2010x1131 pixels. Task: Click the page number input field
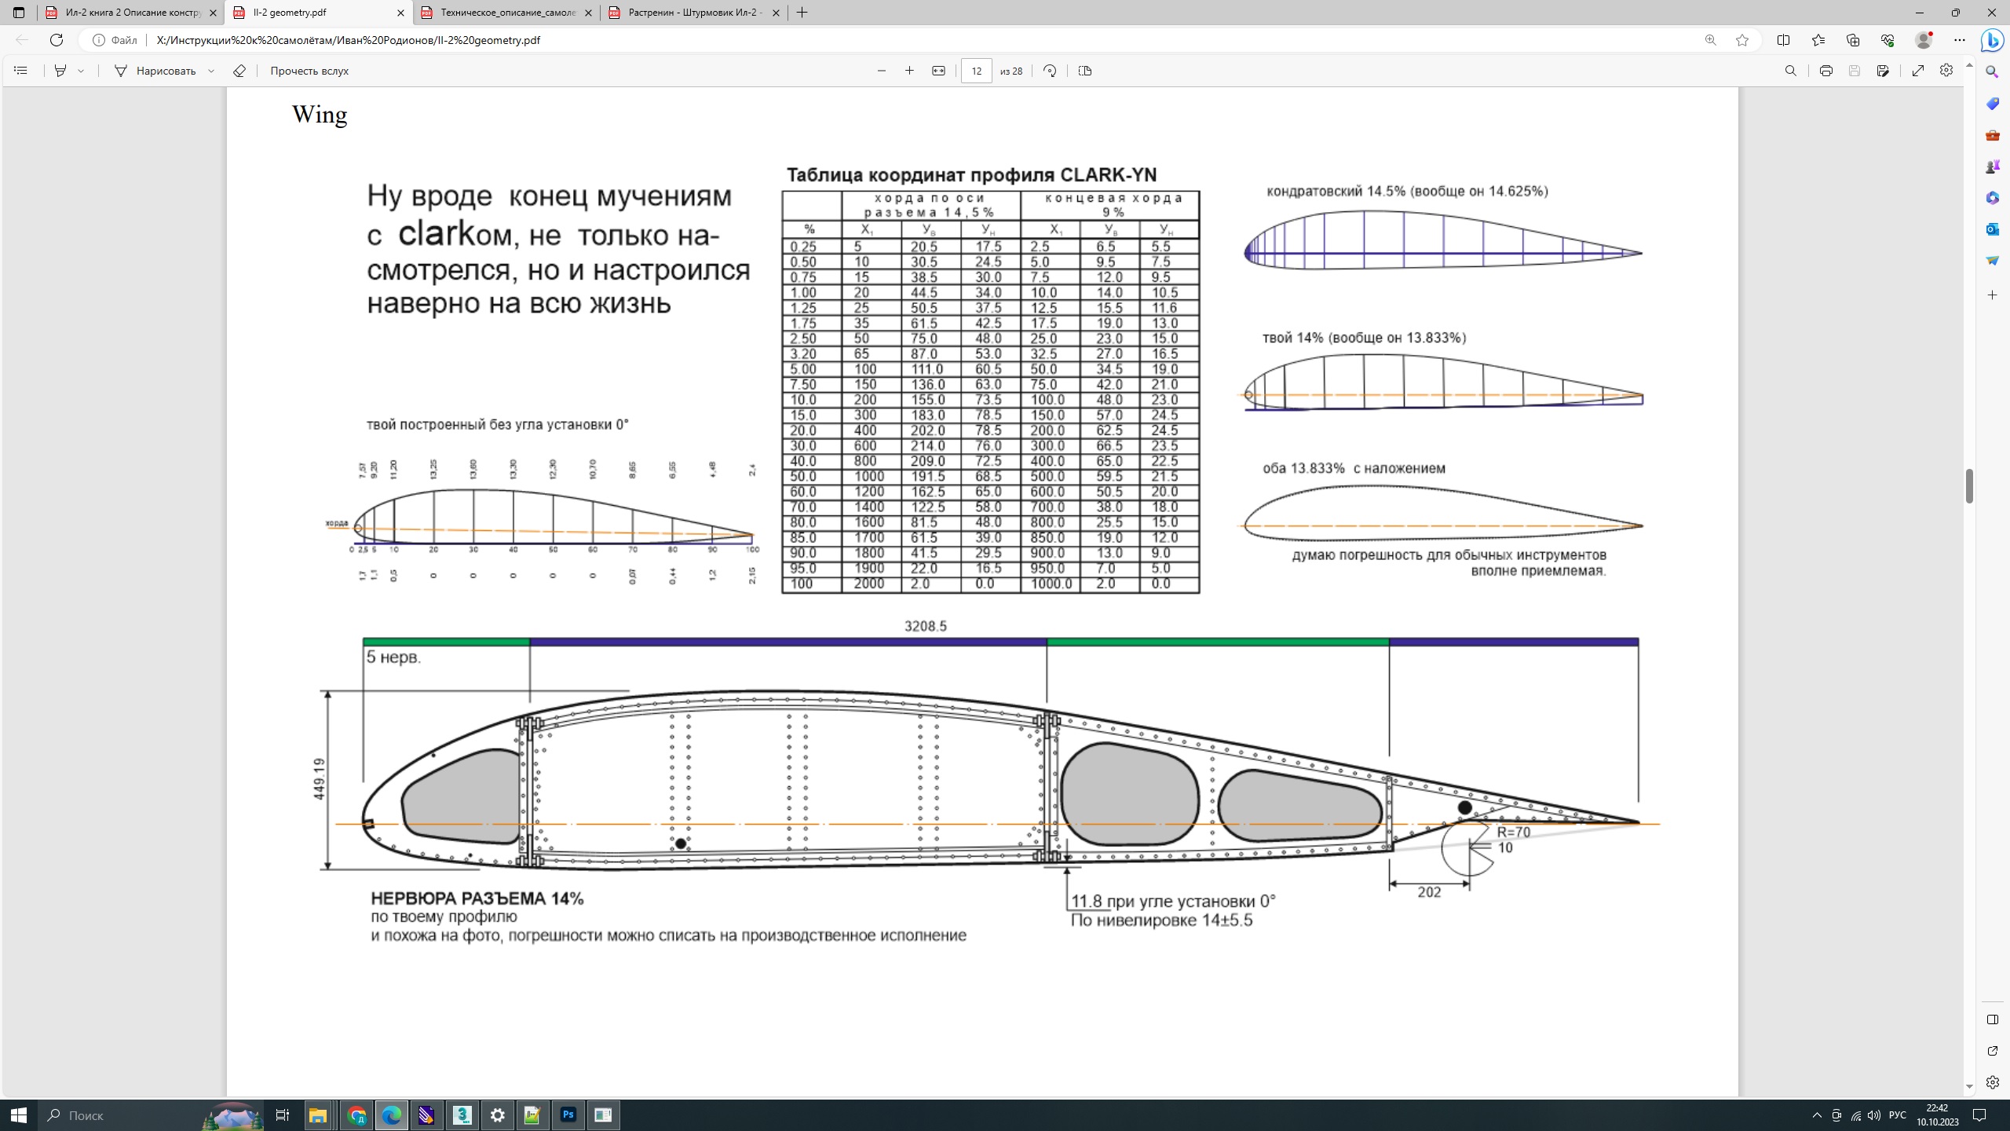coord(976,71)
